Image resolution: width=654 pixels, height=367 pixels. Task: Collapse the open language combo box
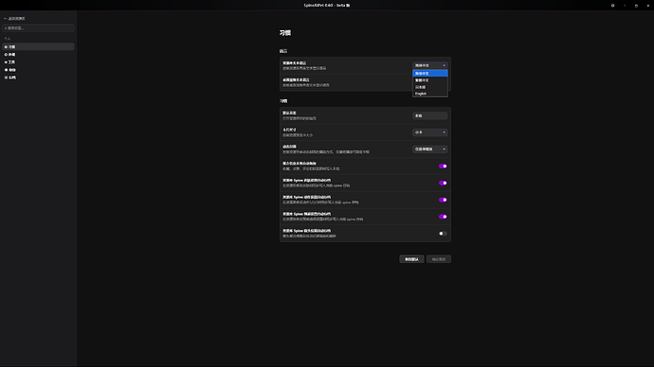coord(430,65)
